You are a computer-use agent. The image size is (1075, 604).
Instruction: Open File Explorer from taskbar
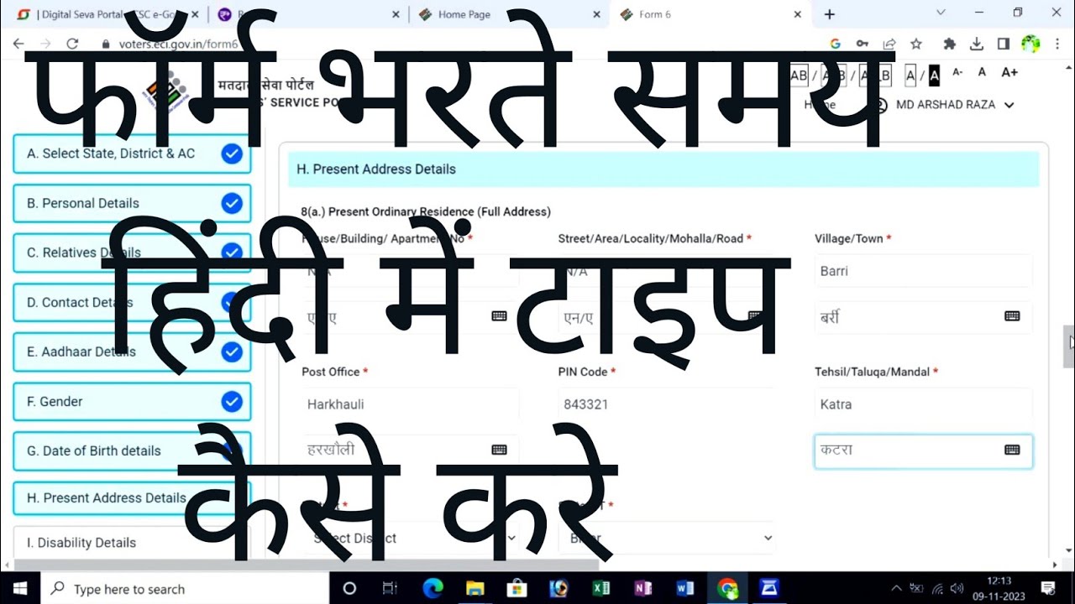(475, 588)
